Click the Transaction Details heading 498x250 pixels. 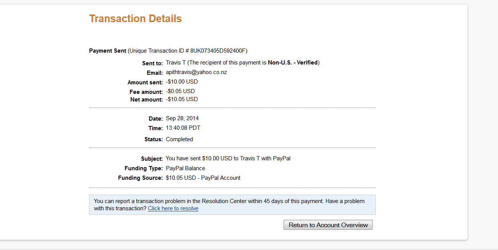(135, 19)
